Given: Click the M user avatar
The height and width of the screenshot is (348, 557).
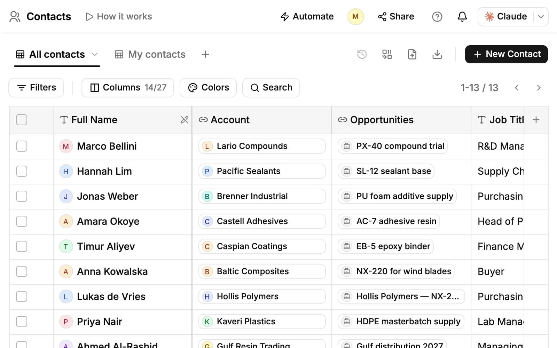Looking at the screenshot, I should (355, 16).
